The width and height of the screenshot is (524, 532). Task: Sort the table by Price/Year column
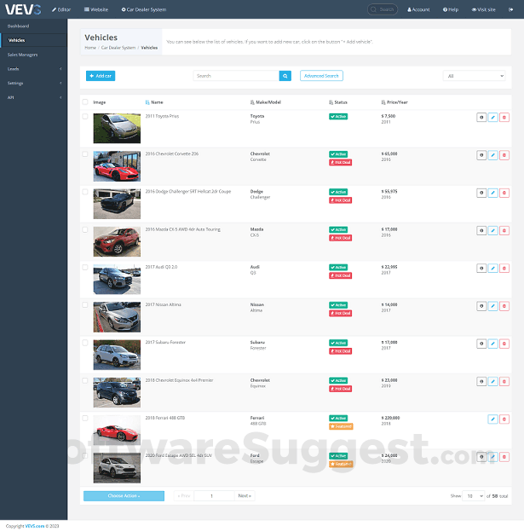pos(394,102)
